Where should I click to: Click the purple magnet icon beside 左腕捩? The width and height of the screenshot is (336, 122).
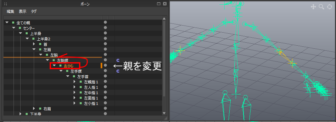coord(118,60)
